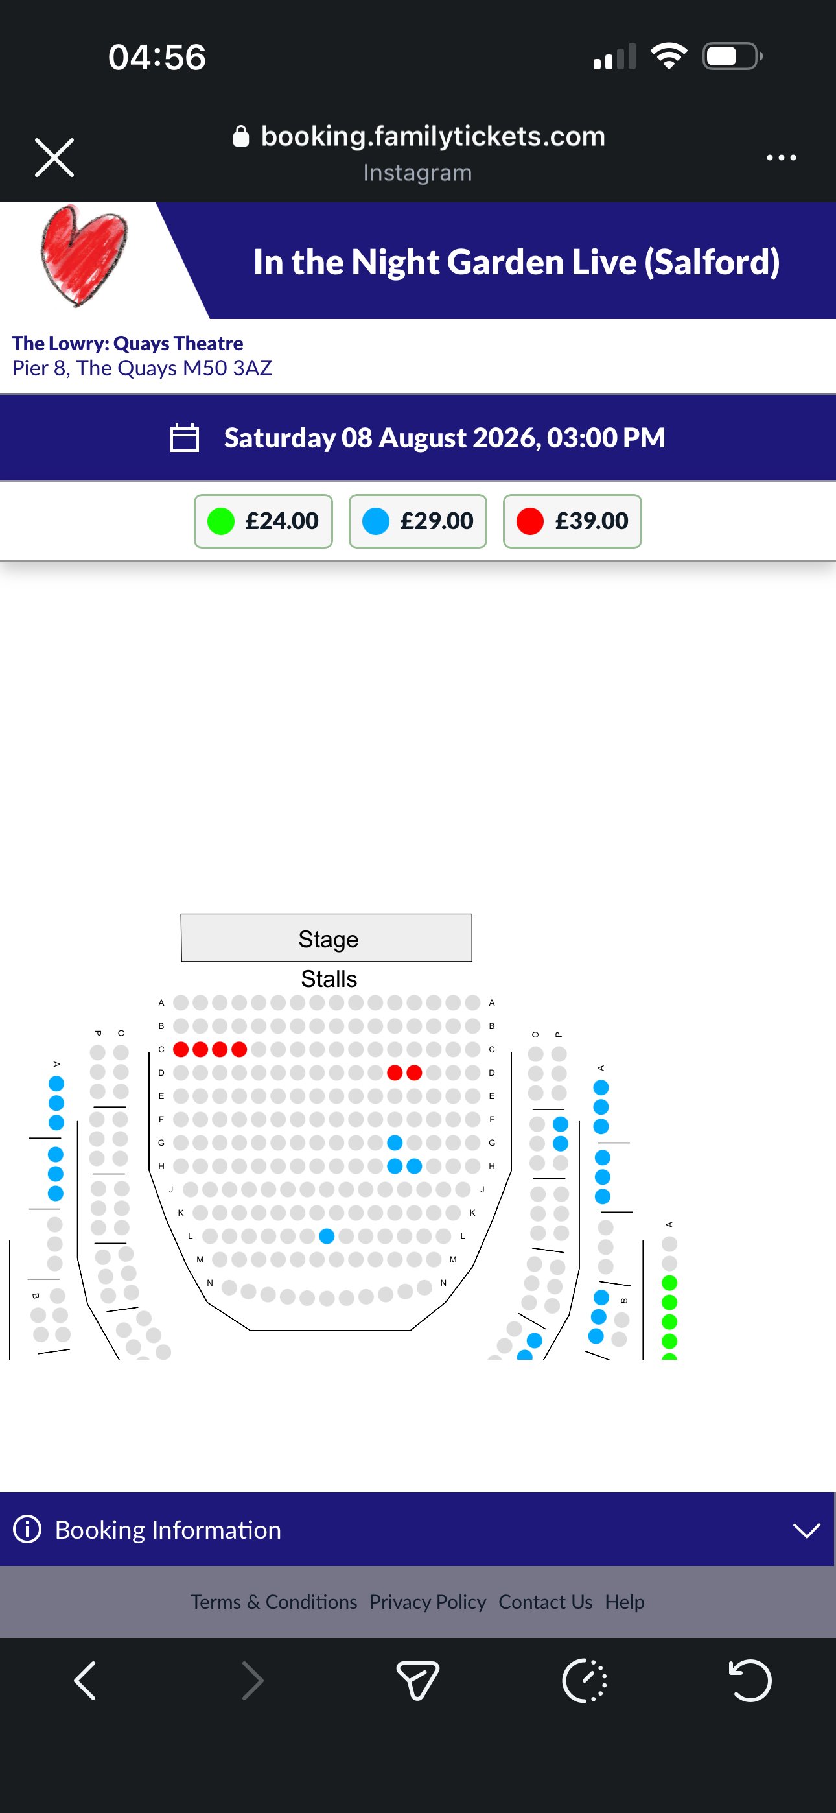Go back with the left arrow icon

(85, 1681)
